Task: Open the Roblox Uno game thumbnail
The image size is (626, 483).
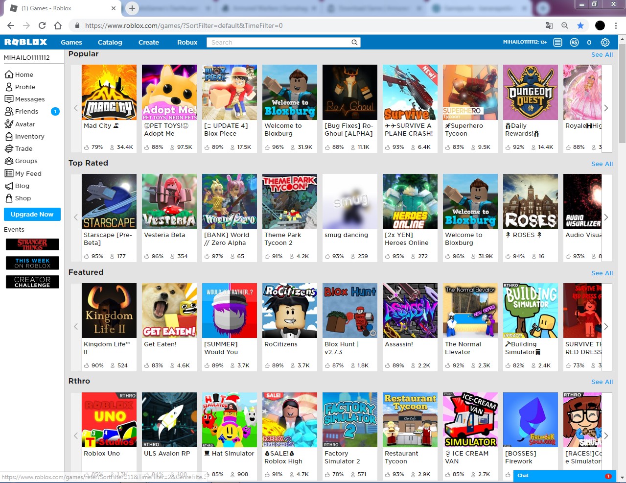Action: coord(109,420)
